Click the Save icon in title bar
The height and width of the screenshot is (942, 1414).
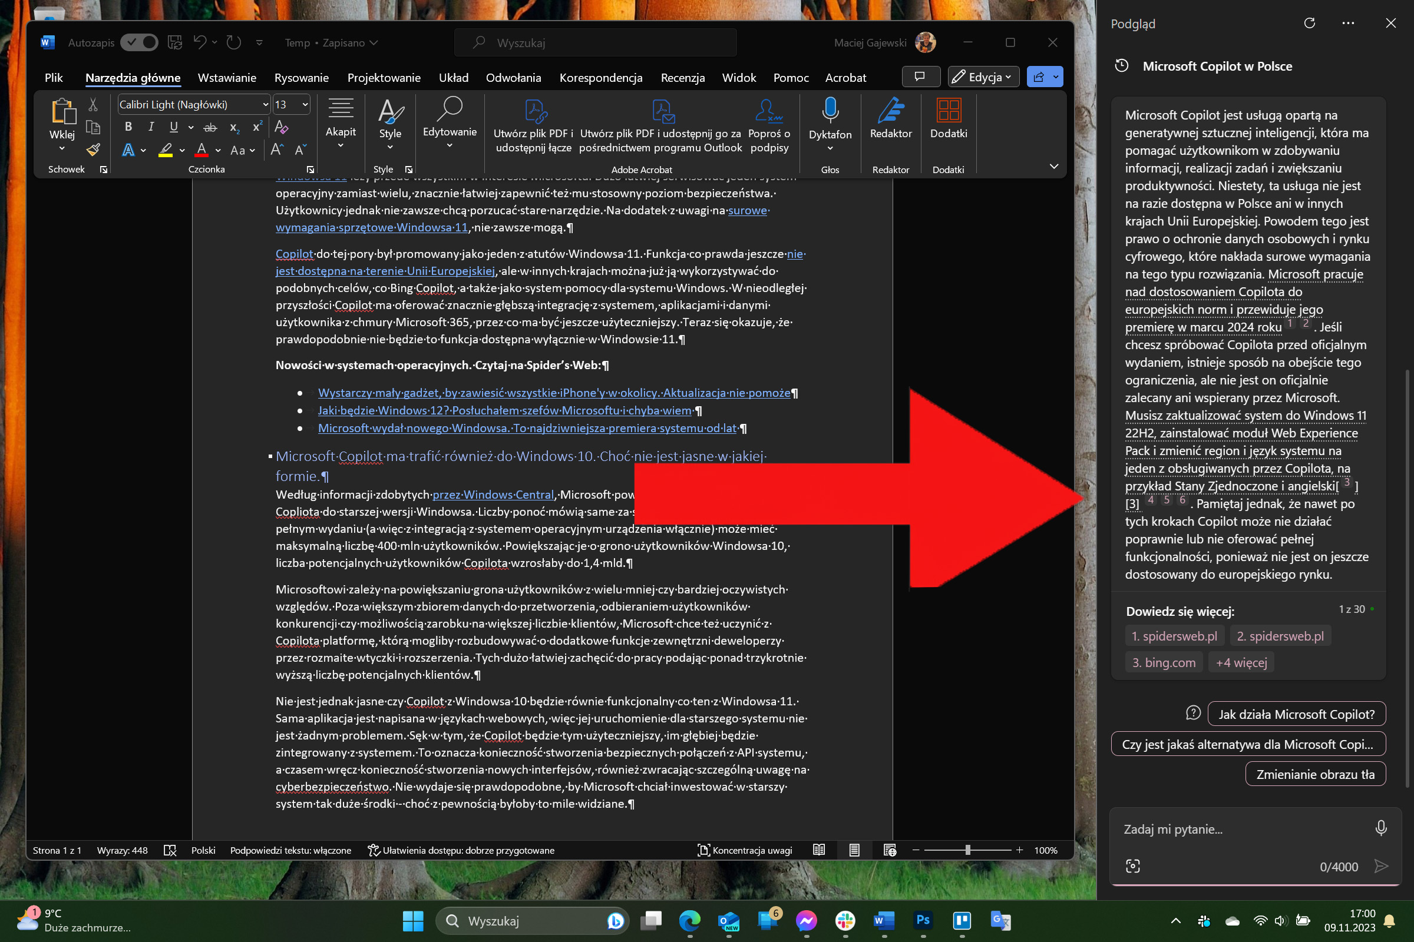pos(175,42)
